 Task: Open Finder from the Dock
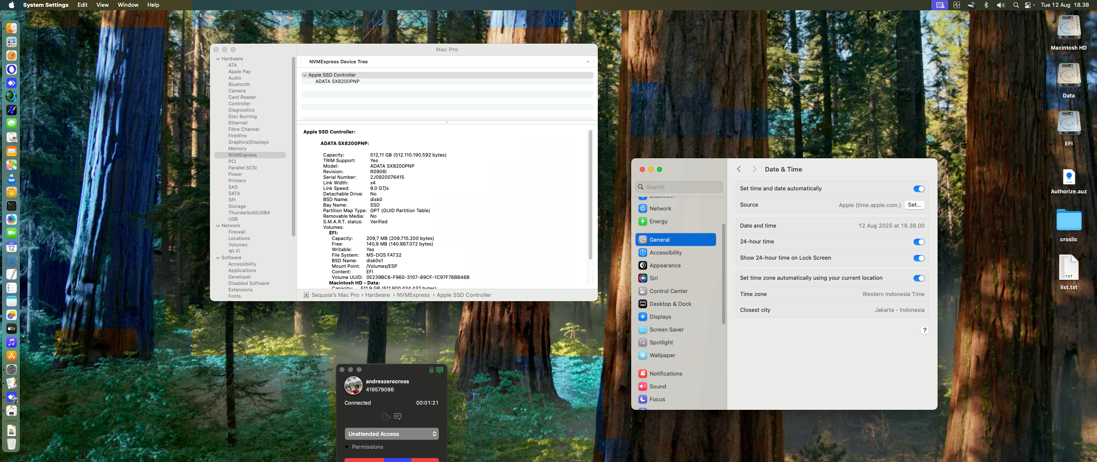[12, 28]
